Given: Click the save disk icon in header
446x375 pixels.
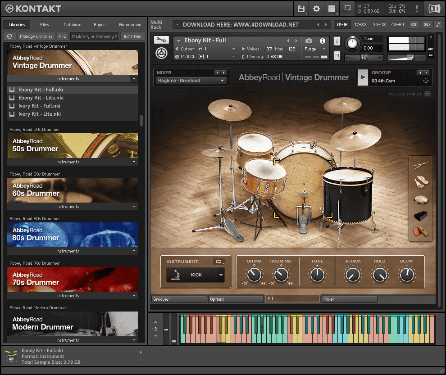Looking at the screenshot, I should pyautogui.click(x=301, y=9).
